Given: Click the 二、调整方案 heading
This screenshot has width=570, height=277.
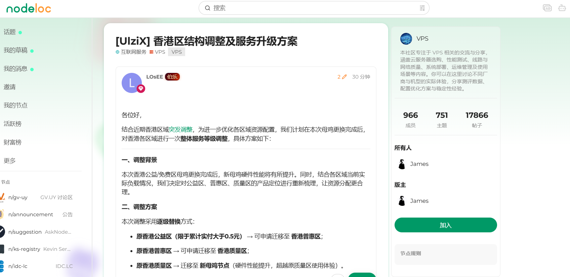Looking at the screenshot, I should click(x=139, y=207).
